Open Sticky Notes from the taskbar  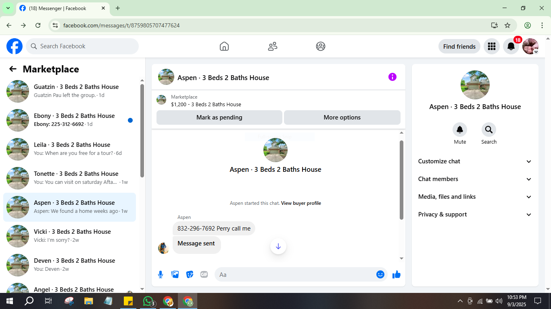pyautogui.click(x=128, y=301)
